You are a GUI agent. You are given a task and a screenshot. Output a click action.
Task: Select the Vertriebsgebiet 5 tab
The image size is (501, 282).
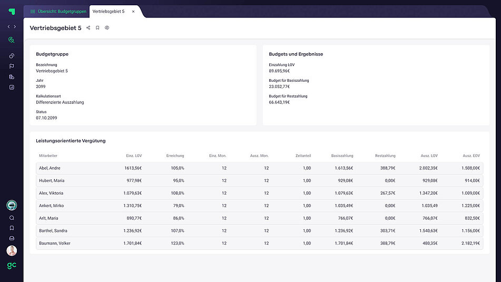point(109,11)
